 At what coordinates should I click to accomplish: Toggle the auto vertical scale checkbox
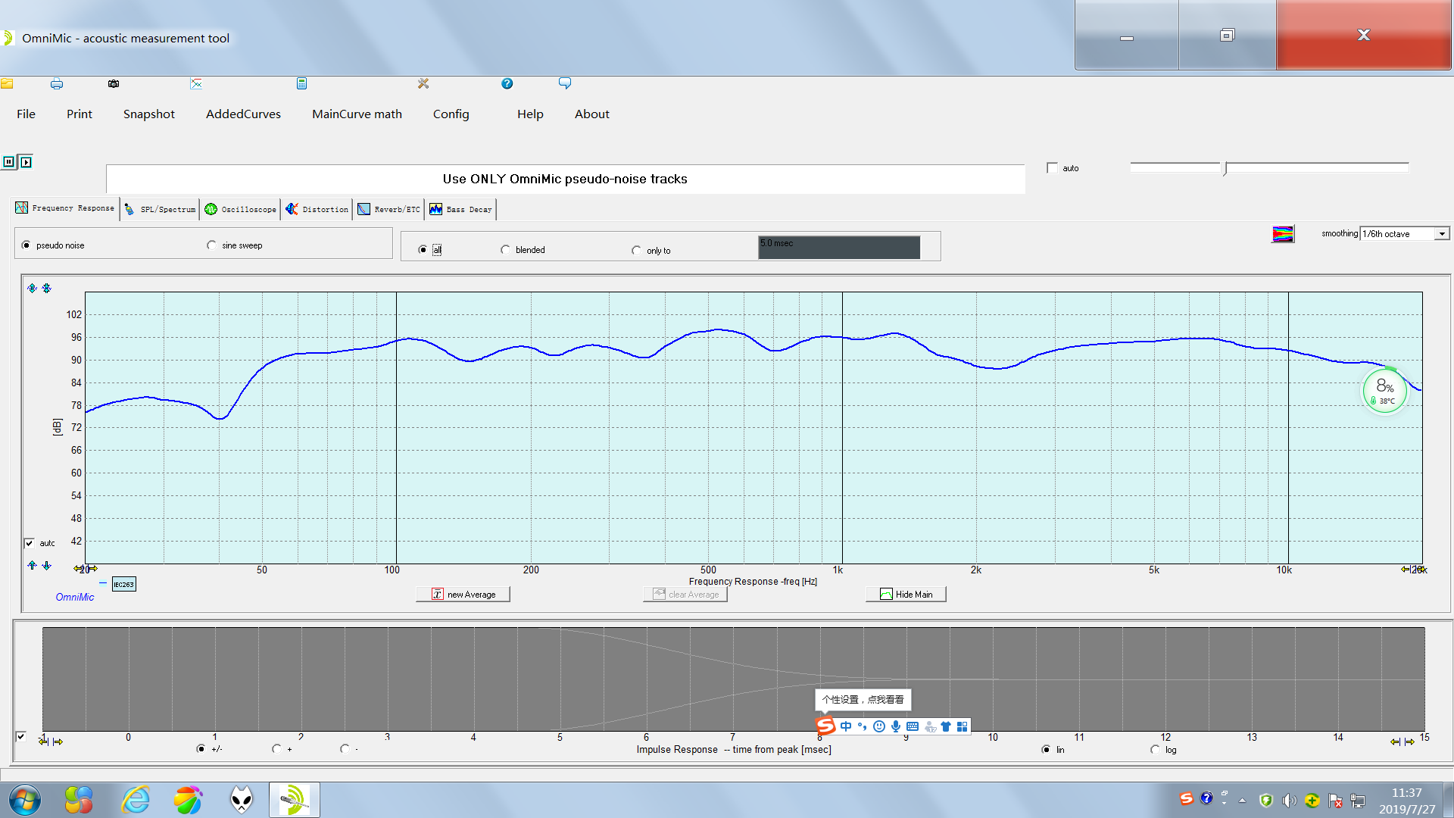pyautogui.click(x=29, y=543)
